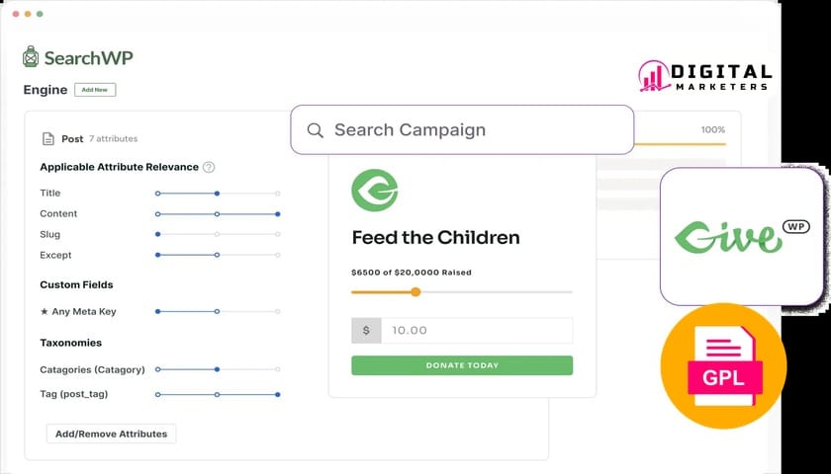Click the Digital Marketers chart logo
The image size is (831, 474).
pyautogui.click(x=655, y=76)
